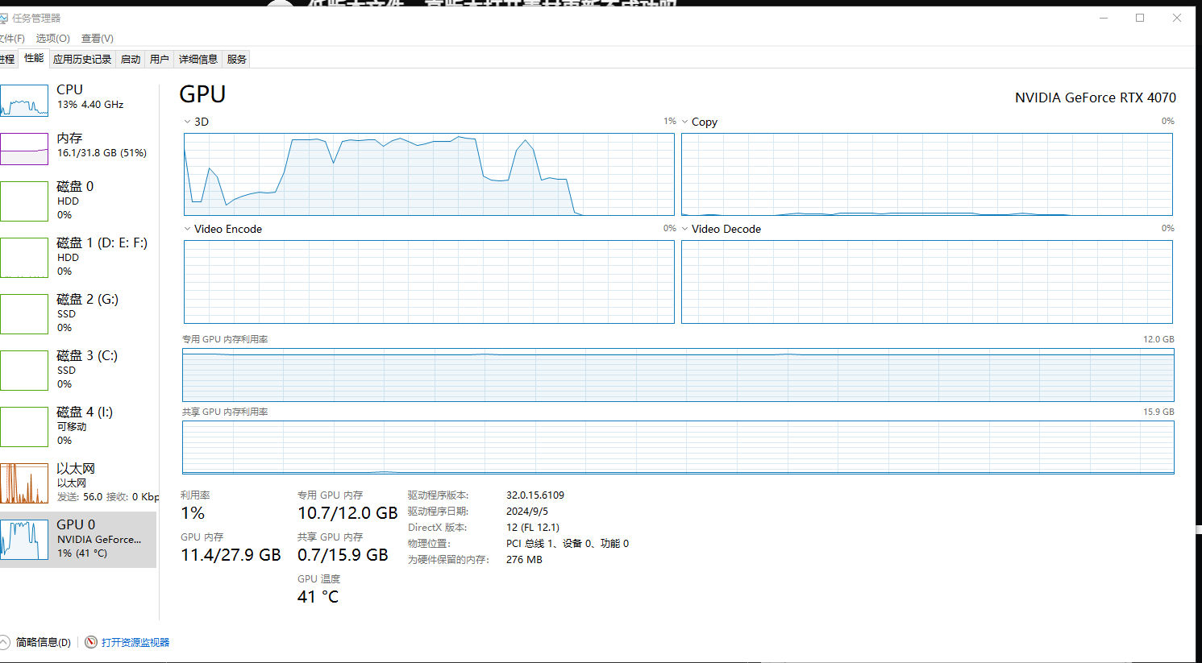The width and height of the screenshot is (1202, 663).
Task: Select the CPU usage graph thumbnail
Action: [x=24, y=101]
